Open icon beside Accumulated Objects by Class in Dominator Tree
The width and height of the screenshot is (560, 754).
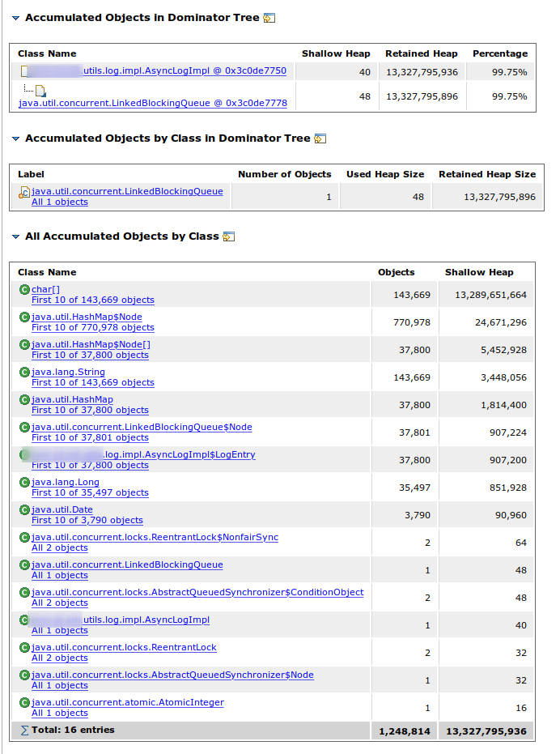[x=320, y=139]
